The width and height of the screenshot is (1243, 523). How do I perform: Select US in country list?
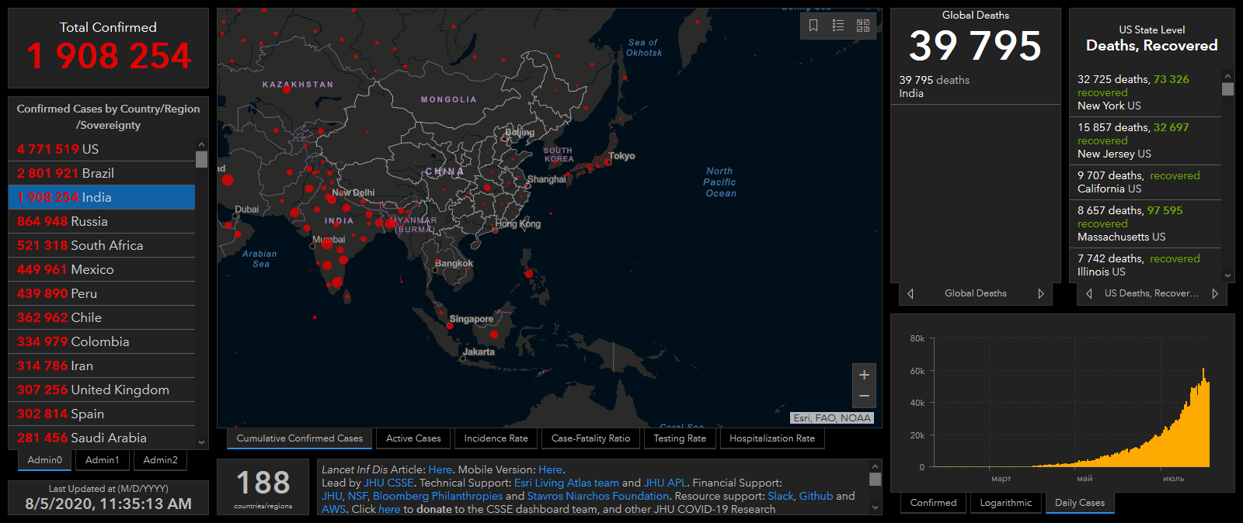102,149
